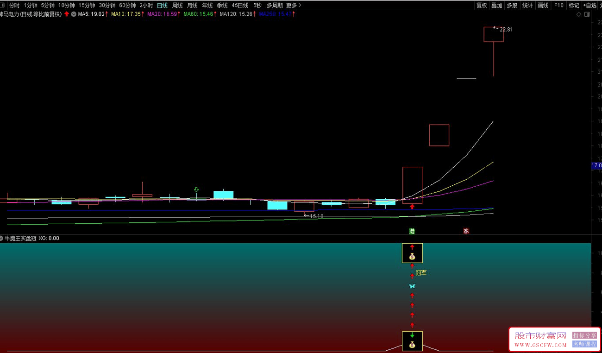
Task: Select the 60分钟 period tab
Action: (128, 6)
